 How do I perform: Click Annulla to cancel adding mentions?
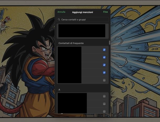pyautogui.click(x=61, y=12)
